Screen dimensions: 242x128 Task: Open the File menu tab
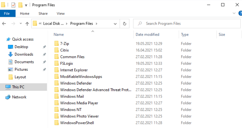pyautogui.click(x=7, y=13)
